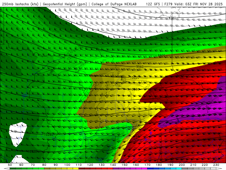Screen dimensions: 226x170
Task: Click the 10320 height contour label
Action: point(32,152)
